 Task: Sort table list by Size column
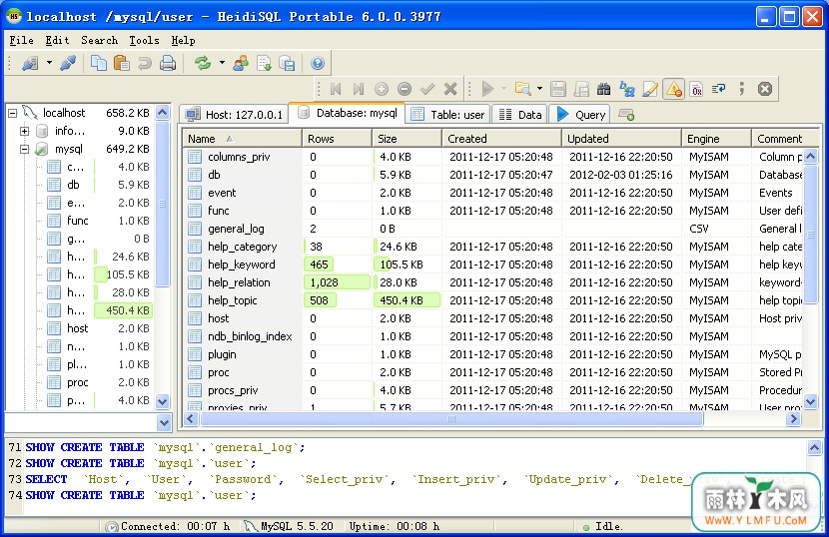(407, 139)
